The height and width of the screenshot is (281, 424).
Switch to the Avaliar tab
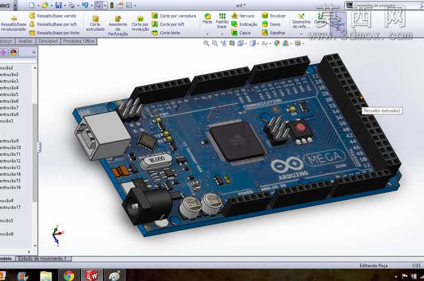click(25, 41)
